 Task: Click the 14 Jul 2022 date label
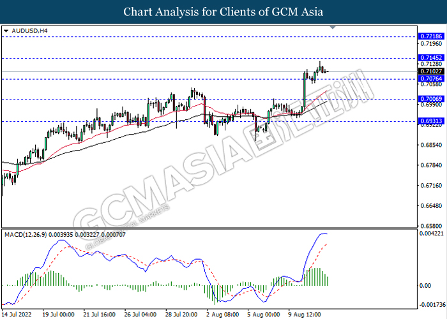[x=17, y=315]
